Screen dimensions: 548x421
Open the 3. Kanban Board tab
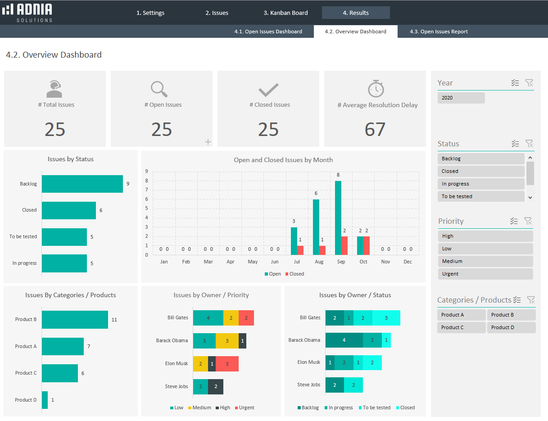tap(285, 13)
